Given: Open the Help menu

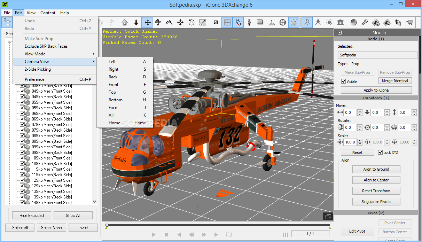Looking at the screenshot, I should point(64,13).
